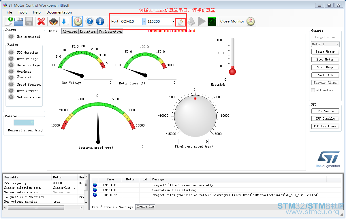Click the speed ramp knob's red dot
Image resolution: width=346 pixels, height=219 pixels.
[195, 99]
